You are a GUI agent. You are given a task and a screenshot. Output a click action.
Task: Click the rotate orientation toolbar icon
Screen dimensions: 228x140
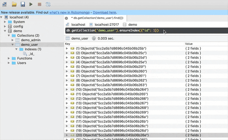coord(48,4)
